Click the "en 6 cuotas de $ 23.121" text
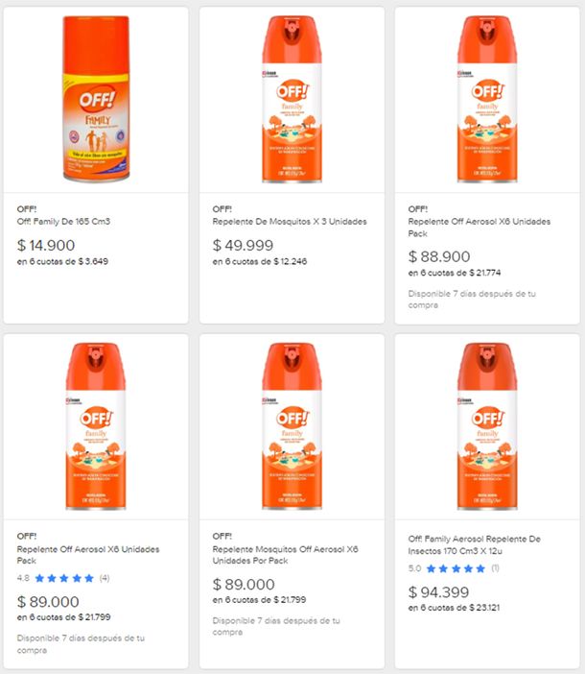This screenshot has height=674, width=585. click(460, 608)
